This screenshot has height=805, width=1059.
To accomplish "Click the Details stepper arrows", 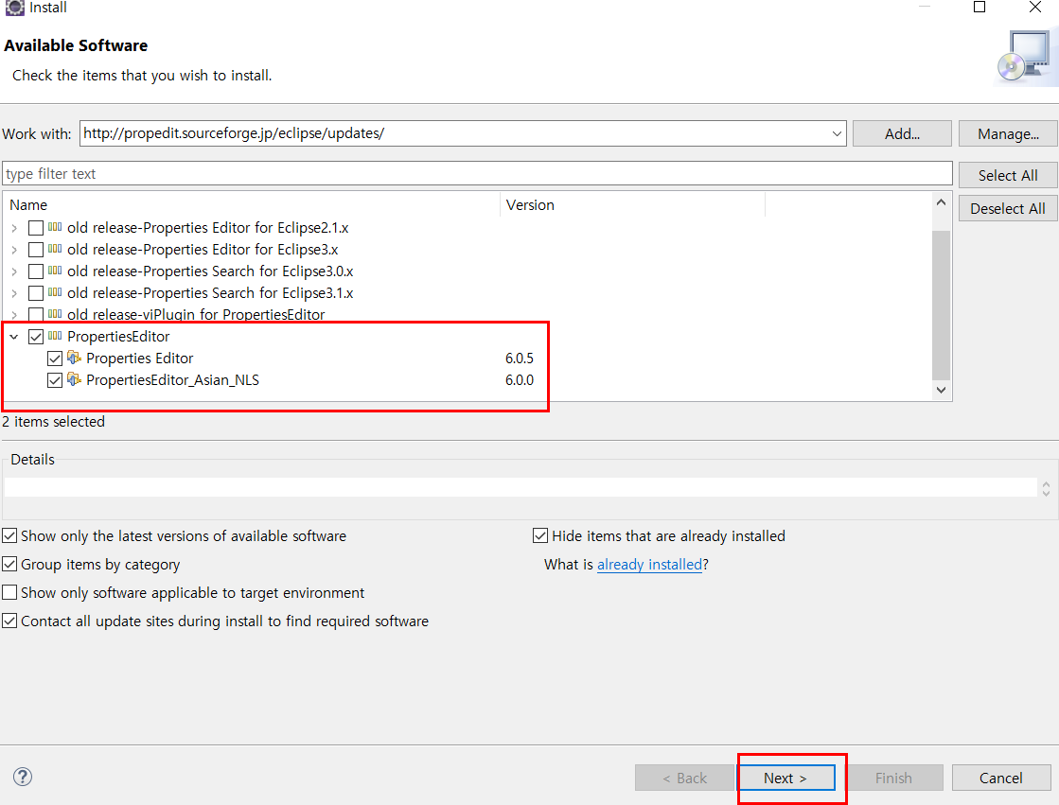I will pos(1046,488).
